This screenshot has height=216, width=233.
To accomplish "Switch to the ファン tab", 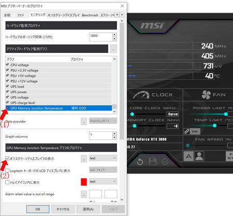I will click(20, 15).
